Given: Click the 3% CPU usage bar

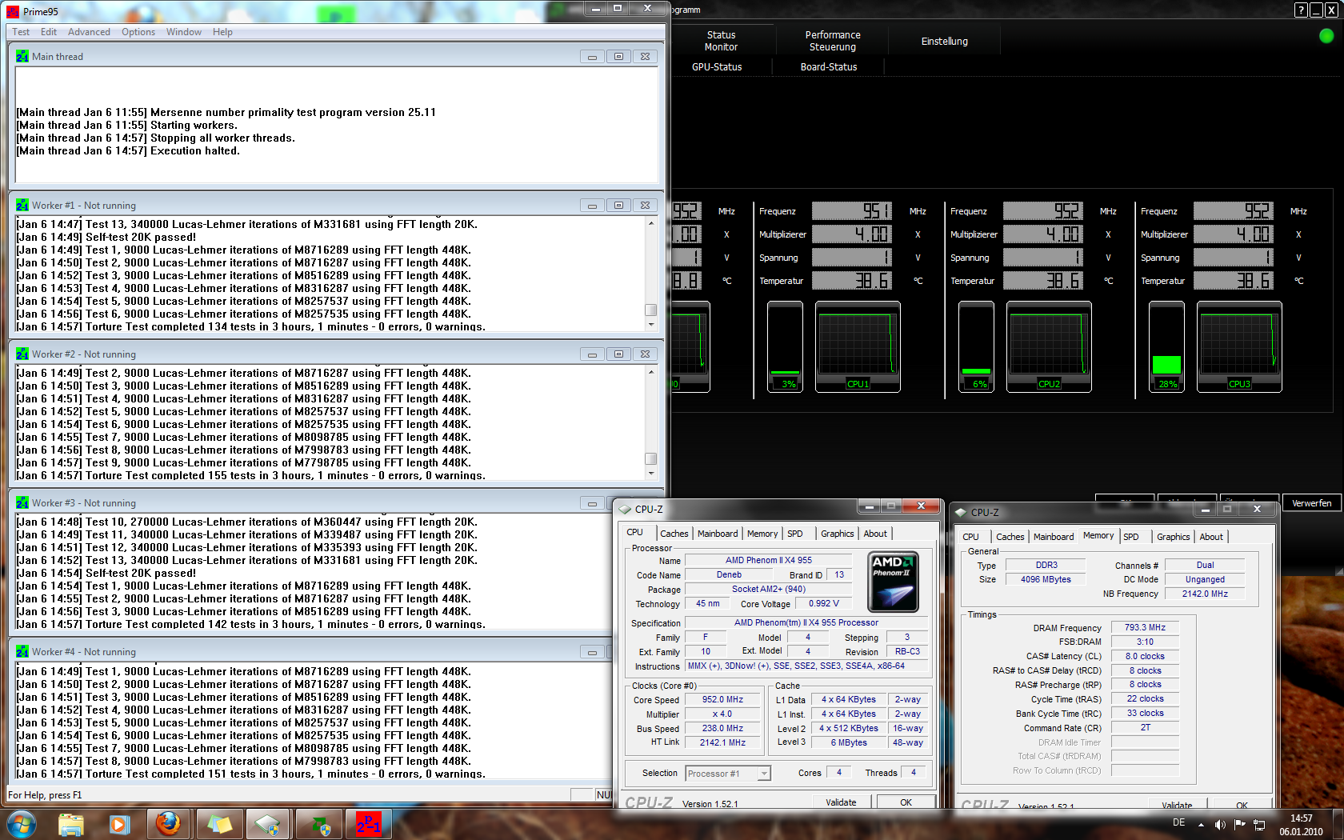Looking at the screenshot, I should [x=785, y=347].
